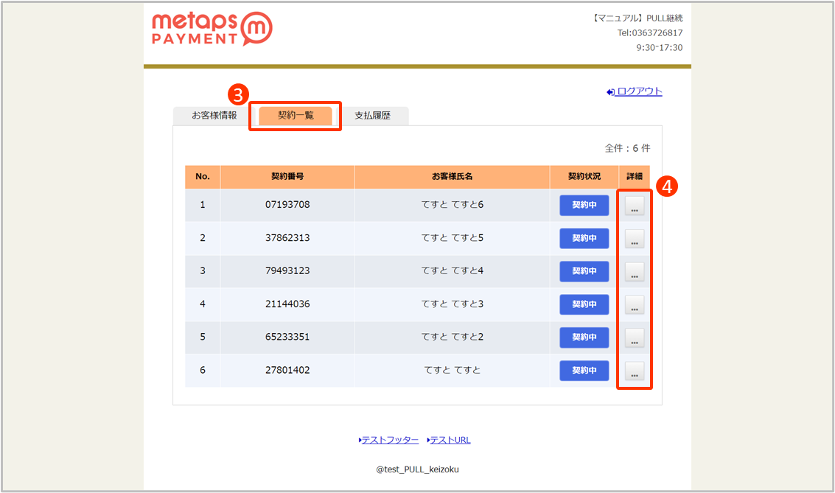Click 契約中 status button in row 6
835x493 pixels.
pos(584,370)
